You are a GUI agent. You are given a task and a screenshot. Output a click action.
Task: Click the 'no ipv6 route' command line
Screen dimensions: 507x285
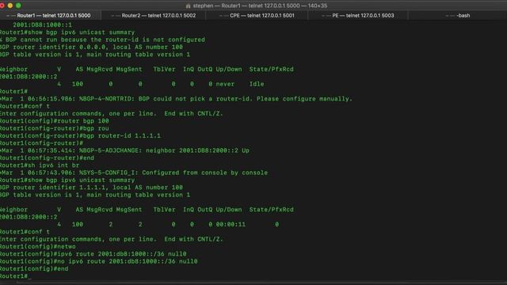pyautogui.click(x=99, y=261)
